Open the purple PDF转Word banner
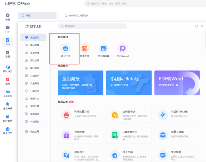206x162 pixels. click(177, 83)
